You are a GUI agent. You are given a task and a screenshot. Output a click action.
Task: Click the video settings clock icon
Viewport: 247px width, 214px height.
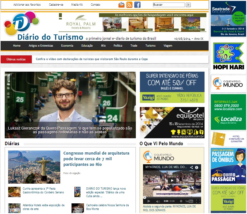pyautogui.click(x=181, y=201)
